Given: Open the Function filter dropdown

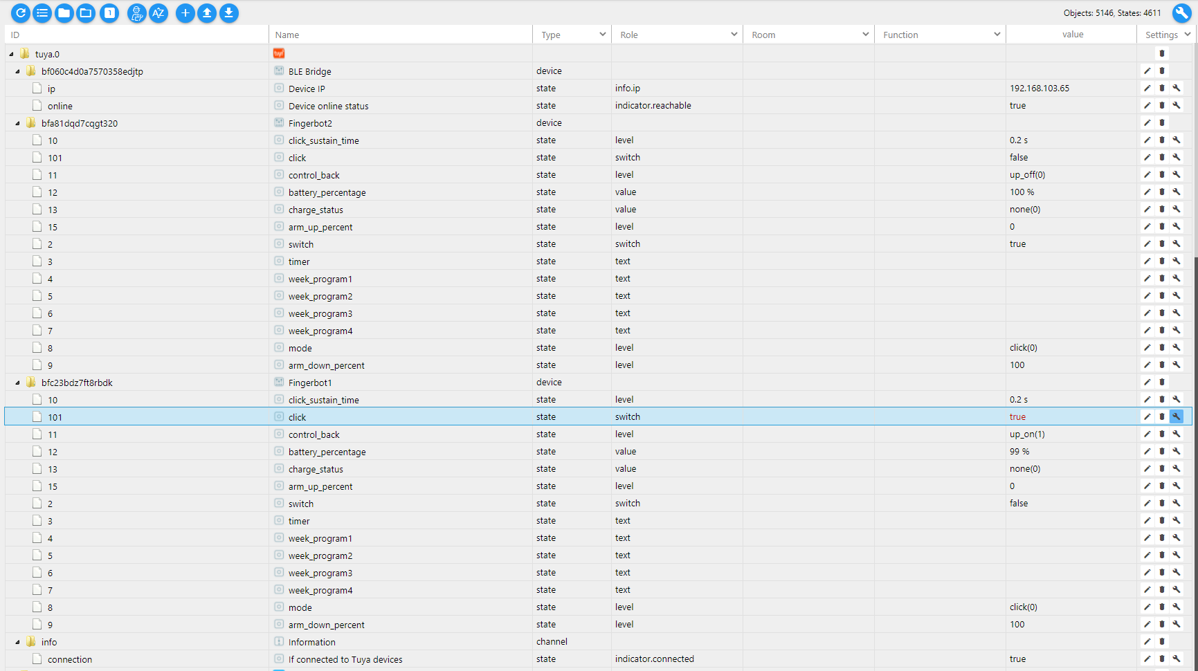Looking at the screenshot, I should point(997,34).
